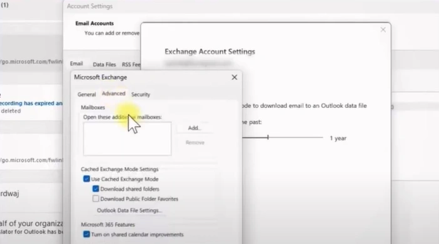The height and width of the screenshot is (244, 439).
Task: Adjust the 1 year download email slider
Action: tap(268, 137)
